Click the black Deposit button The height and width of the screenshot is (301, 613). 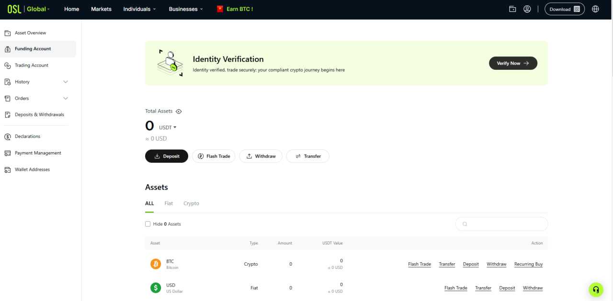167,156
